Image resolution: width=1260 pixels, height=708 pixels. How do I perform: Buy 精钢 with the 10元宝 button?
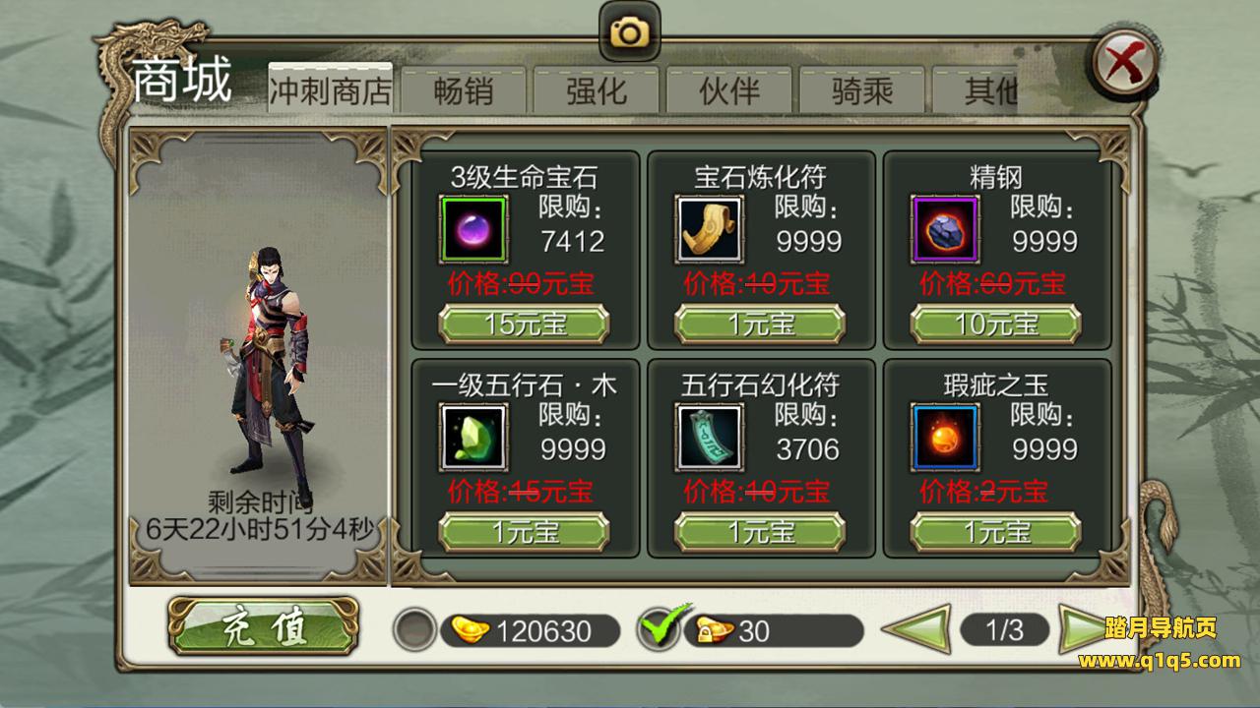996,324
